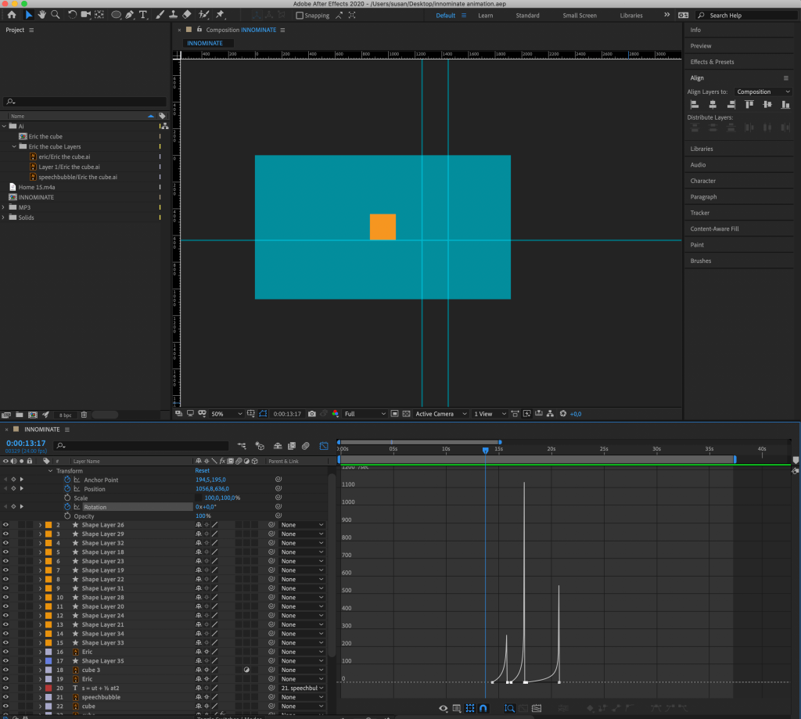Image resolution: width=801 pixels, height=719 pixels.
Task: Click the Rotation stopwatch icon
Action: point(67,507)
